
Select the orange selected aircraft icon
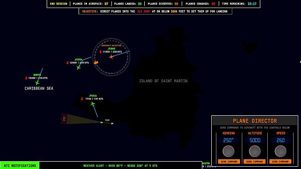[x=111, y=56]
